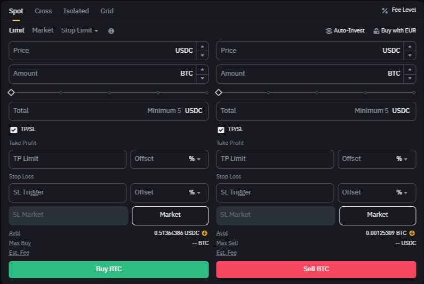Click the yellow plus next to BTC balance
This screenshot has height=284, width=424.
[x=412, y=233]
